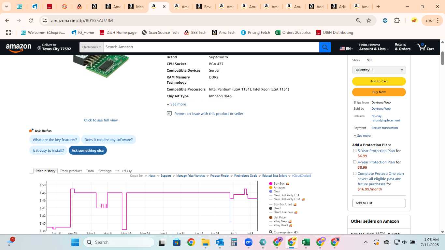
Task: Click the Windows taskbar Search box
Action: click(x=119, y=242)
